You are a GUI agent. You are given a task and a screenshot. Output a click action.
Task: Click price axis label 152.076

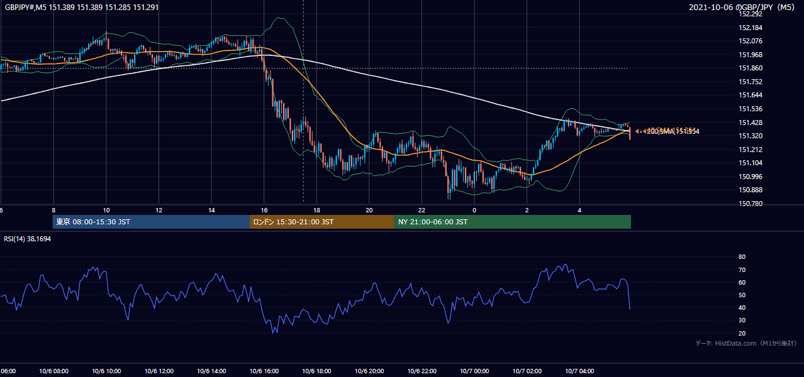pos(751,41)
